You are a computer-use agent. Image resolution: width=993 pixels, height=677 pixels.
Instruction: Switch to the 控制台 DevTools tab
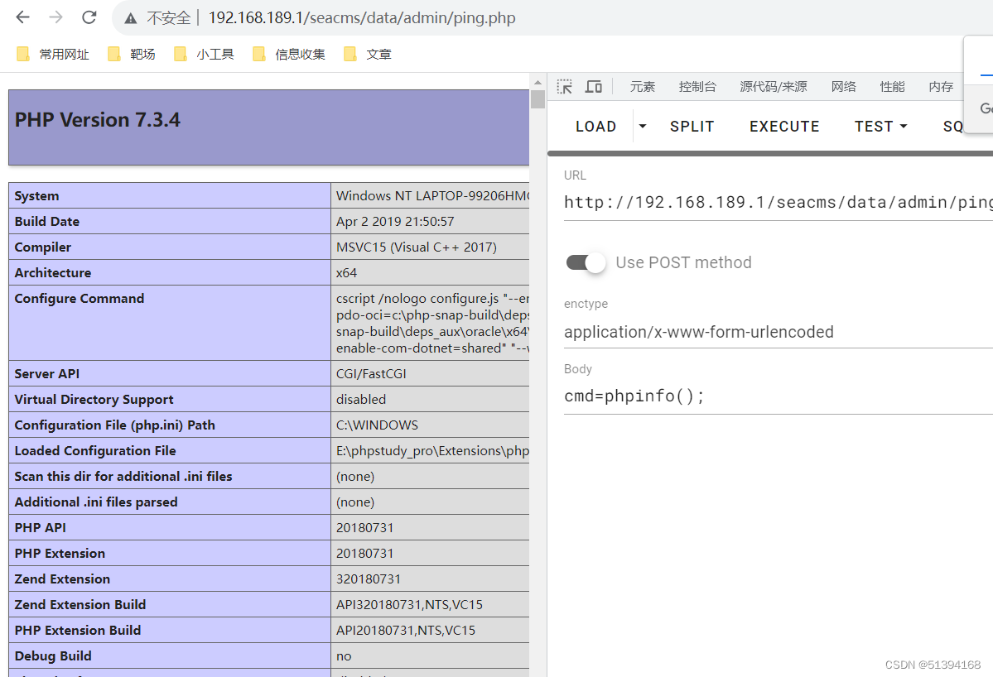point(697,87)
